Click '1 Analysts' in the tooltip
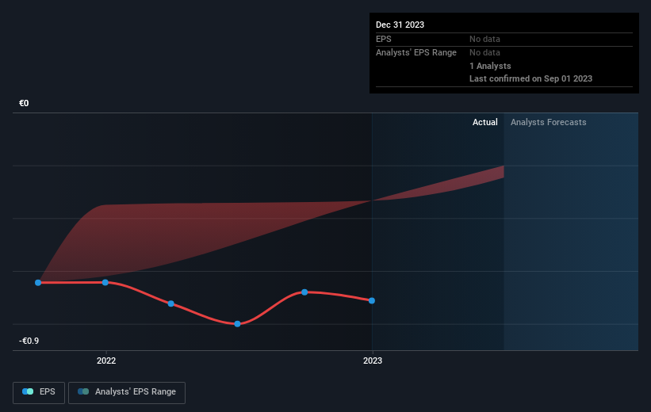The image size is (651, 412). tap(490, 66)
